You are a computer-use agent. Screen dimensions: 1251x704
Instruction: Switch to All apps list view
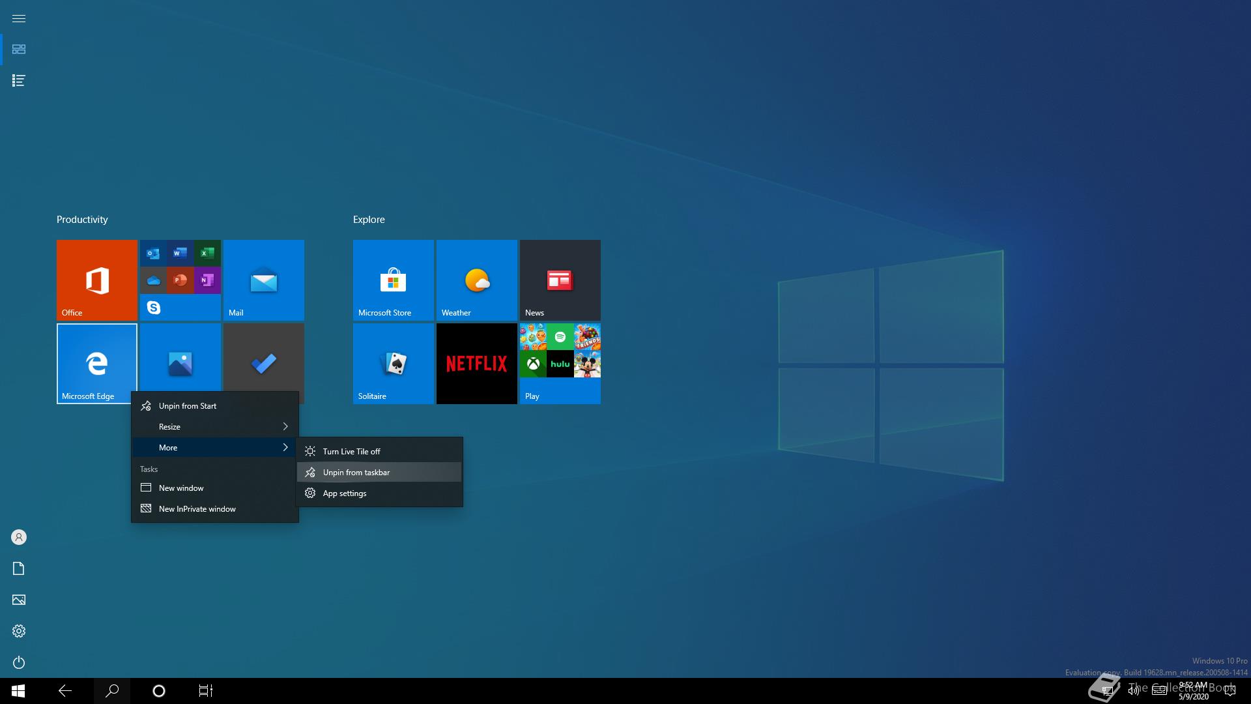19,80
